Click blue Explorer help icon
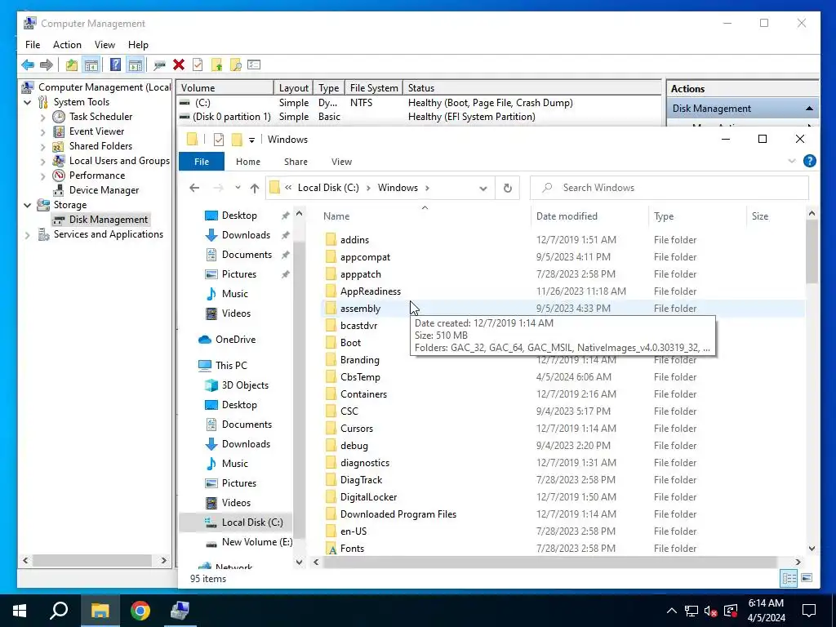Screen dimensions: 836x627 click(809, 161)
